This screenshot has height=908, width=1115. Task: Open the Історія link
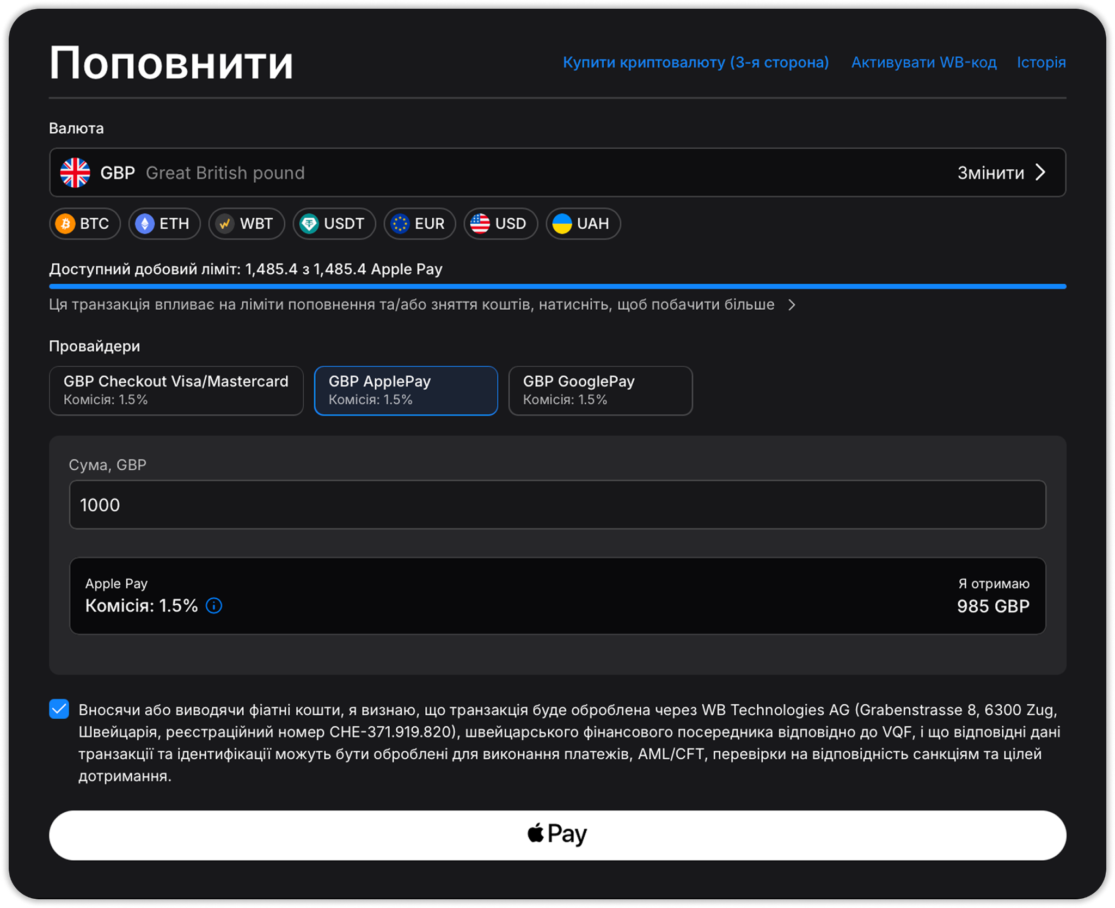pos(1042,63)
